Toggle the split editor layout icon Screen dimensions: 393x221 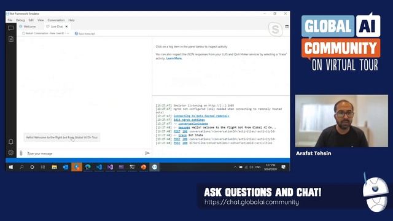point(287,26)
